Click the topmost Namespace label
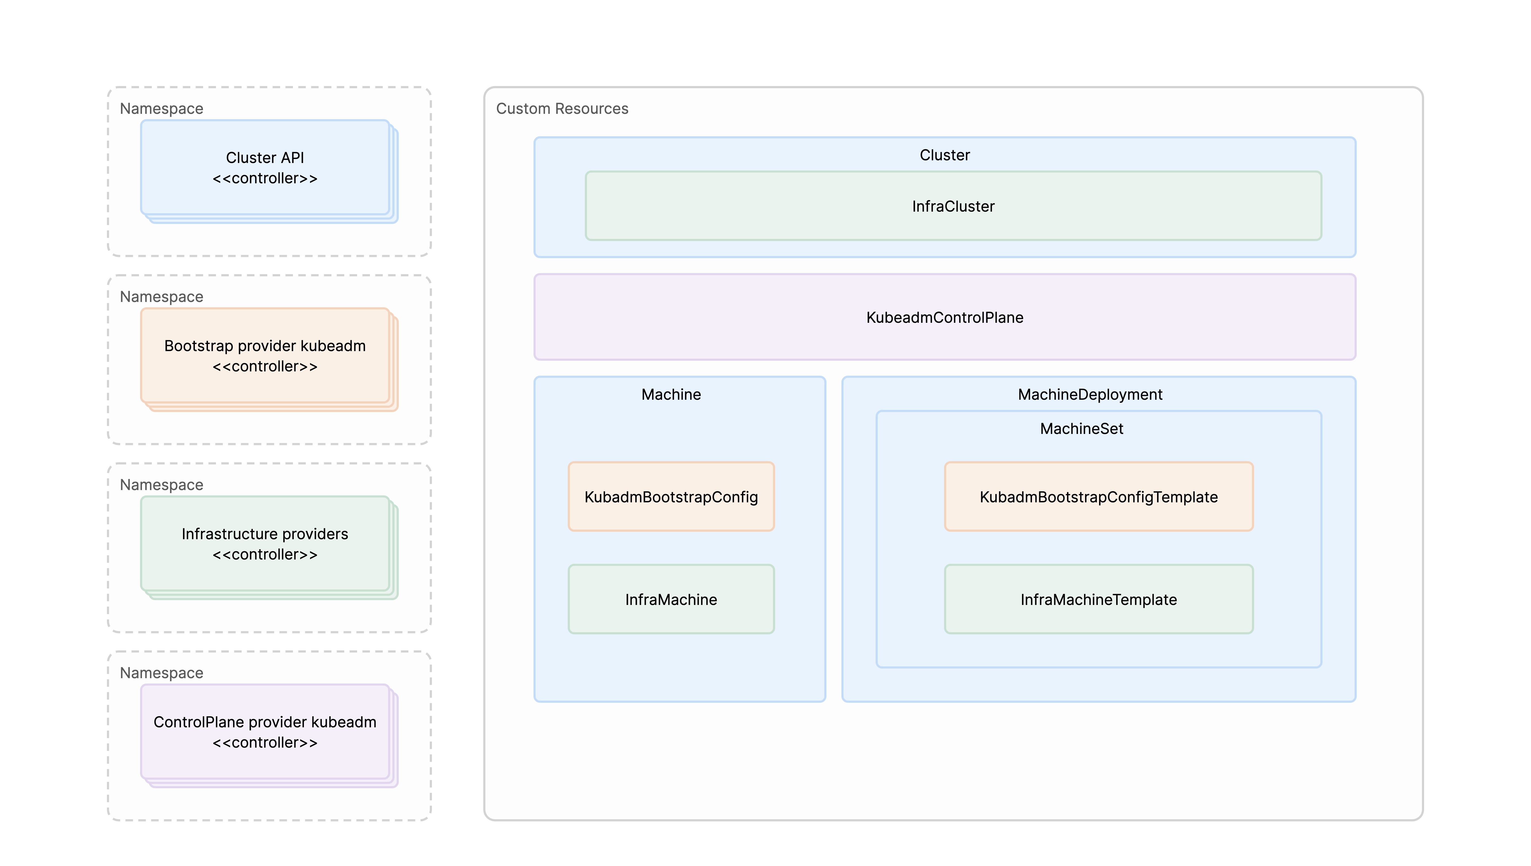This screenshot has height=866, width=1531. click(161, 108)
